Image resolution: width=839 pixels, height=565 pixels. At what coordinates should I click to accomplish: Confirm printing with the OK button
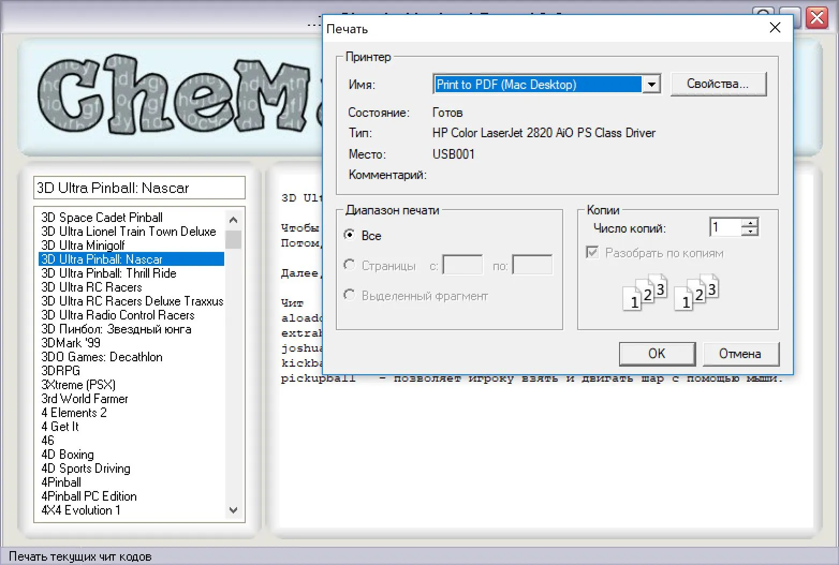click(x=657, y=354)
